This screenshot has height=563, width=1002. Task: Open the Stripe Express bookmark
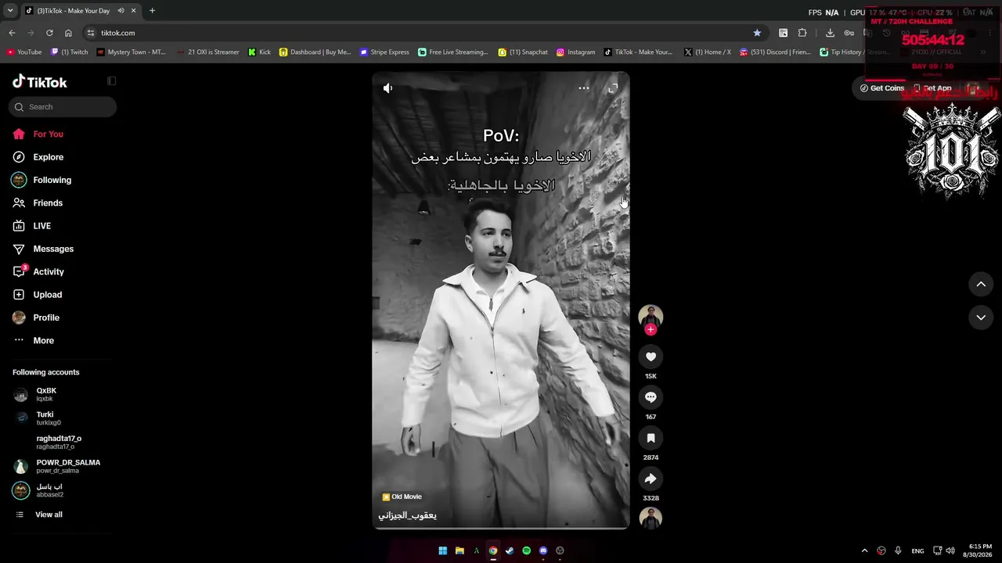click(x=384, y=52)
